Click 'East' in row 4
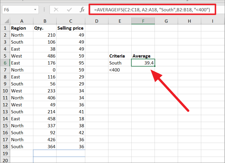The image size is (225, 163). click(22, 49)
